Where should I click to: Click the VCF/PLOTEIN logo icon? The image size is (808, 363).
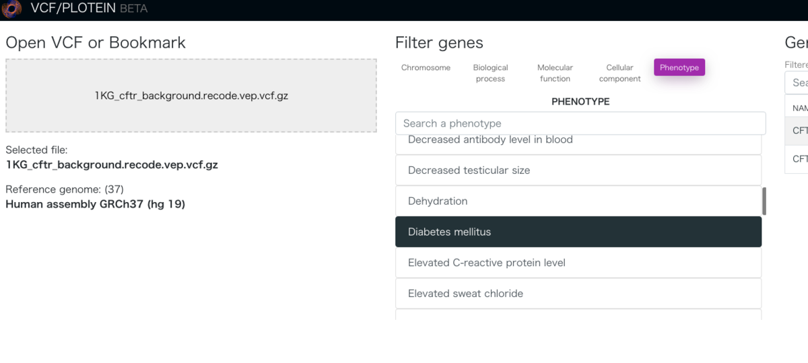click(x=12, y=9)
